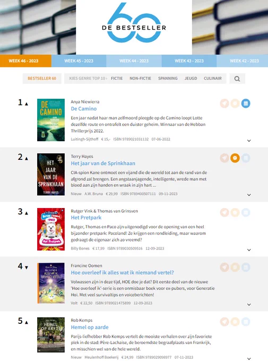Expand details chevron for De Camino
Viewport: 268px width, 361px height.
[249, 141]
